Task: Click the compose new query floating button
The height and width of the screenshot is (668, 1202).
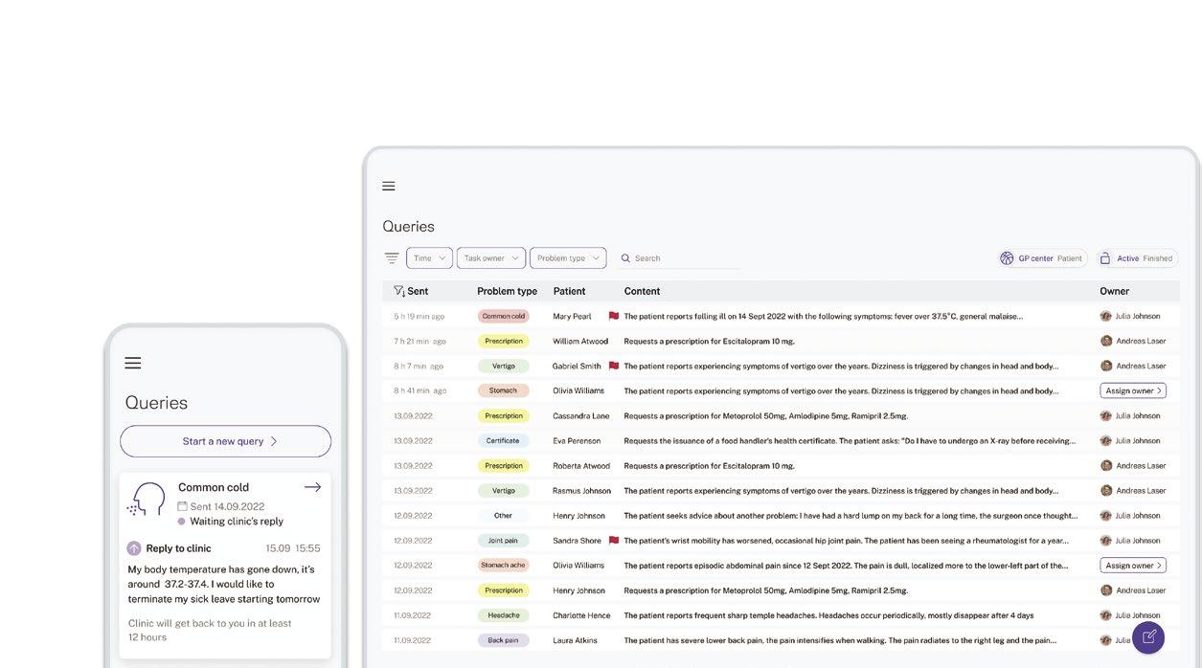Action: (x=1148, y=637)
